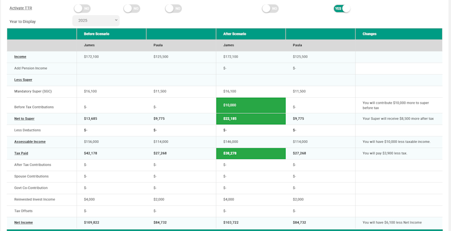Click James's $42,178 Tax Paid value
Viewport: 451px width, 231px height.
(91, 153)
